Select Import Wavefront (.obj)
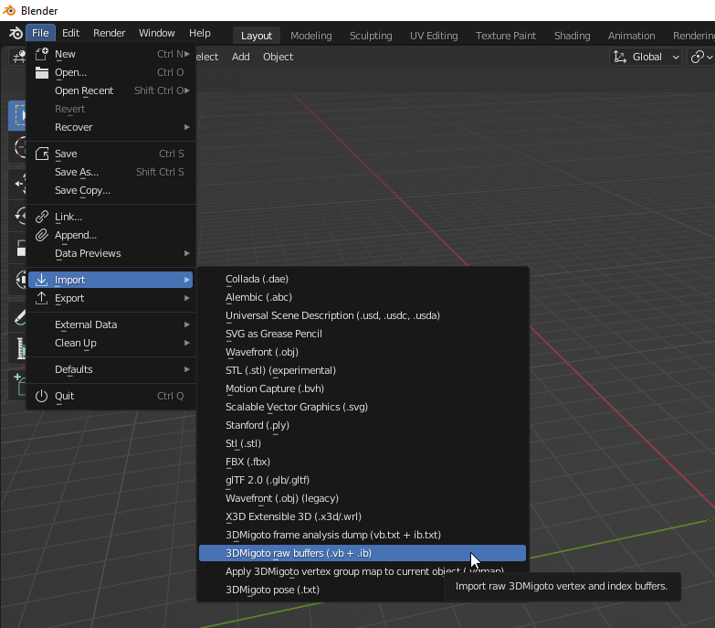This screenshot has width=715, height=628. pyautogui.click(x=363, y=352)
